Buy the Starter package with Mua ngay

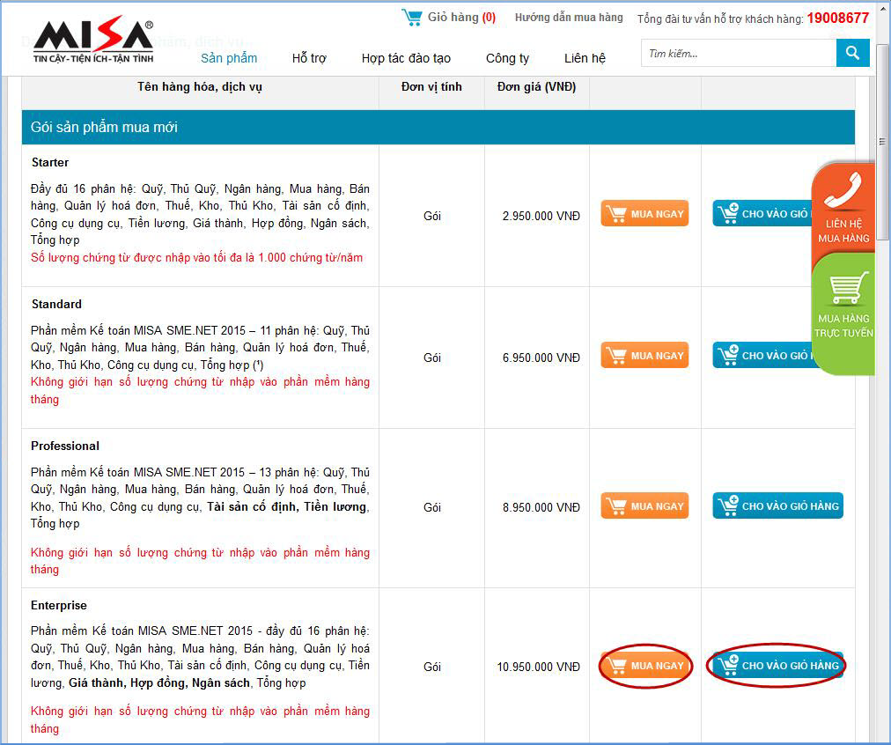[x=644, y=214]
